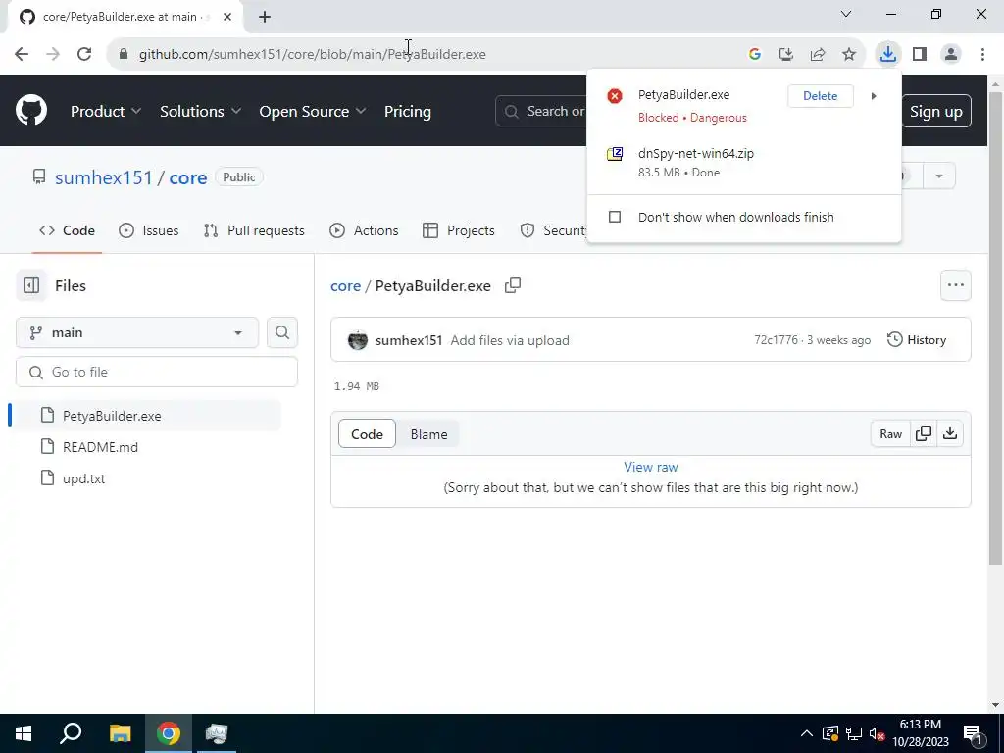Copy file path next to PetyaBuilder.exe
Image resolution: width=1004 pixels, height=753 pixels.
point(513,285)
